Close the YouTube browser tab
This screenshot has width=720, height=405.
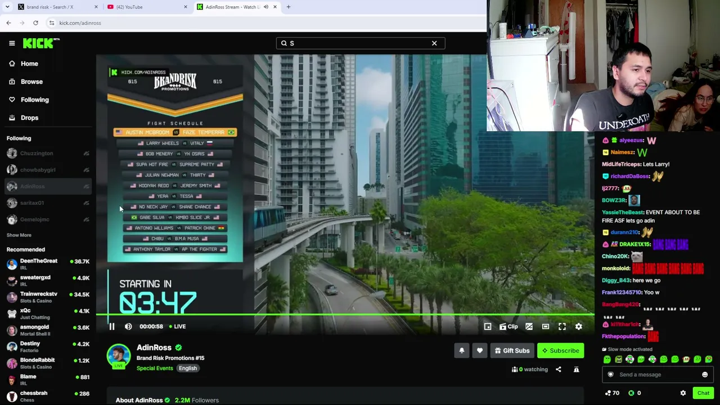186,7
